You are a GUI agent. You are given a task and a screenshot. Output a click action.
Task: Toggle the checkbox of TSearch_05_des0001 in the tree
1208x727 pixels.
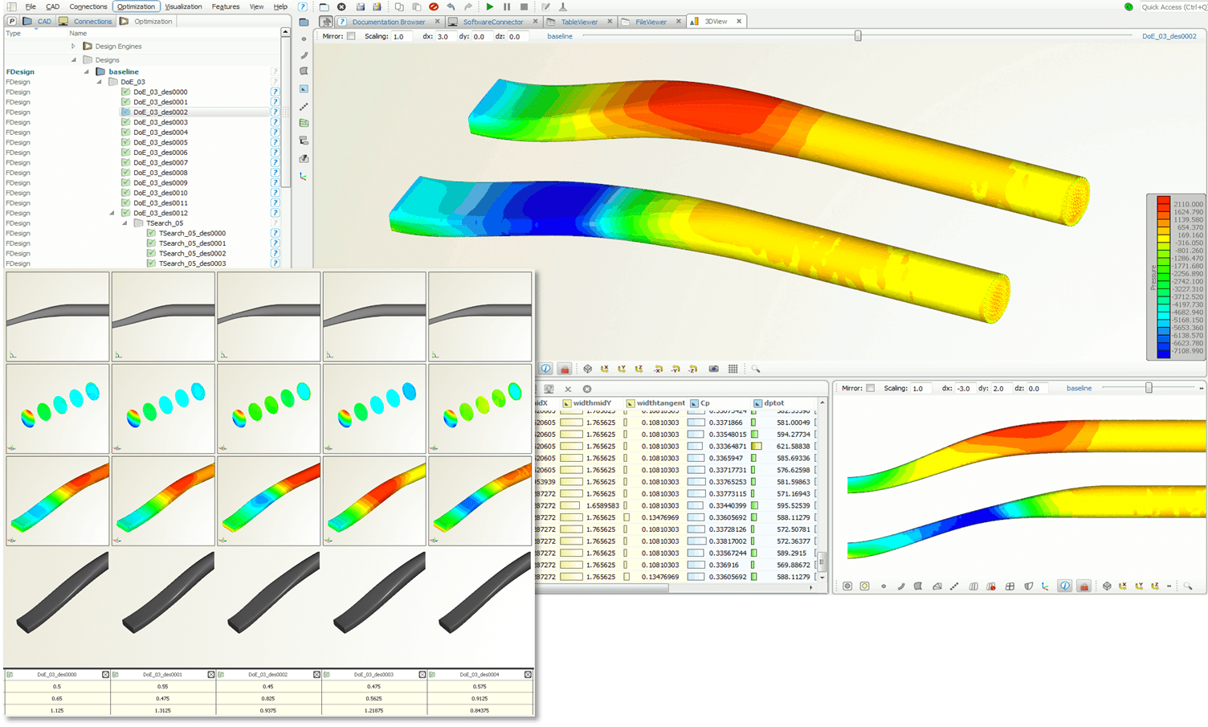151,243
